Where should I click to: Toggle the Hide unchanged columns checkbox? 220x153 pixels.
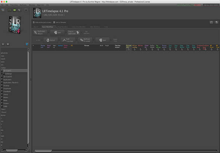click(x=34, y=22)
